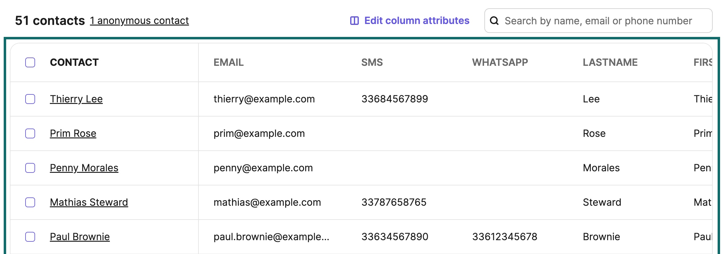Open Prim Rose's contact details

[73, 133]
